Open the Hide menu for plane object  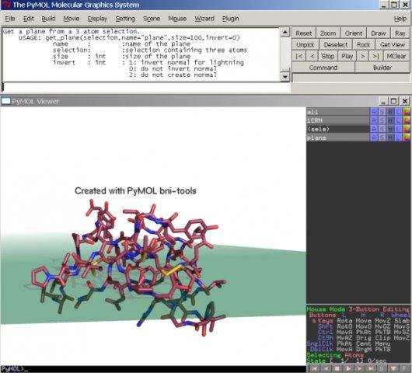(x=390, y=138)
